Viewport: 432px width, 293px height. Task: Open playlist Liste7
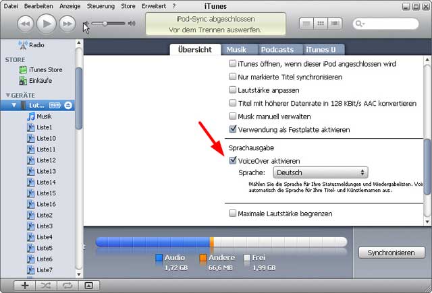coord(39,270)
